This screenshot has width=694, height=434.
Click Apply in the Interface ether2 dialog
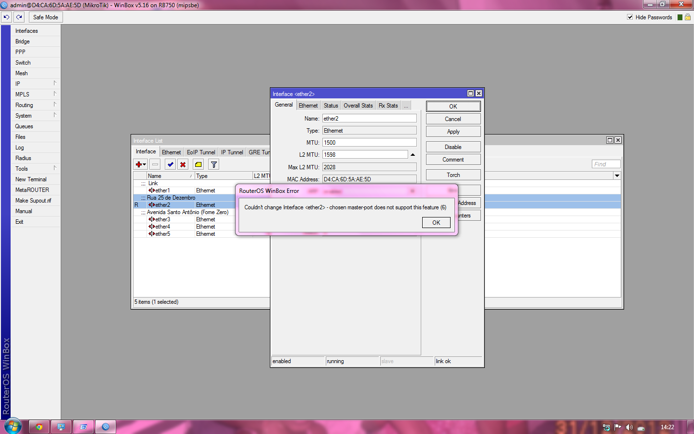pyautogui.click(x=453, y=132)
